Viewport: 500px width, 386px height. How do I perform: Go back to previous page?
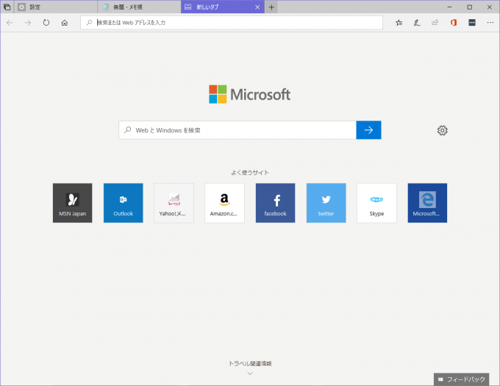tap(10, 23)
